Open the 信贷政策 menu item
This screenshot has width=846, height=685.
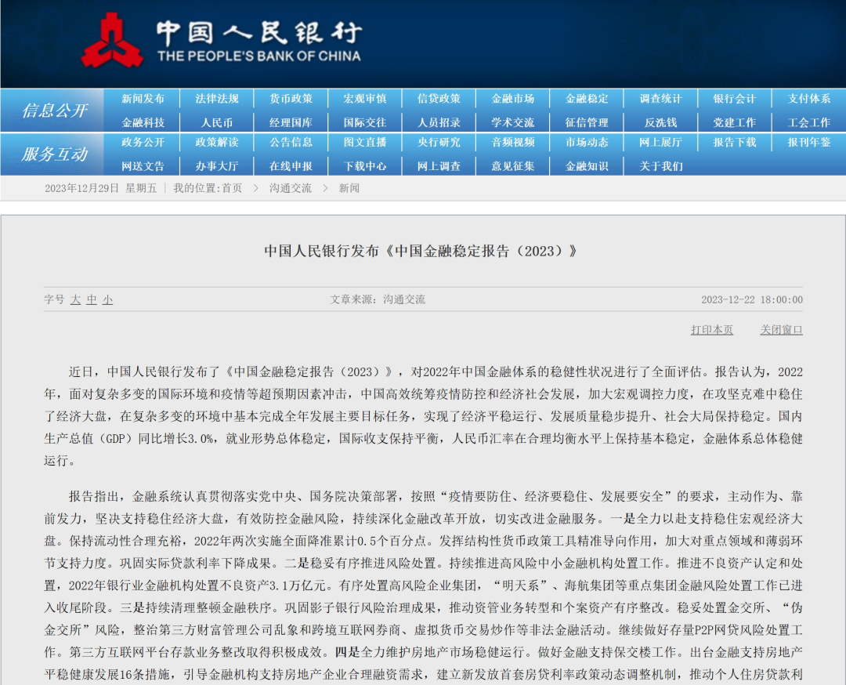(x=439, y=99)
